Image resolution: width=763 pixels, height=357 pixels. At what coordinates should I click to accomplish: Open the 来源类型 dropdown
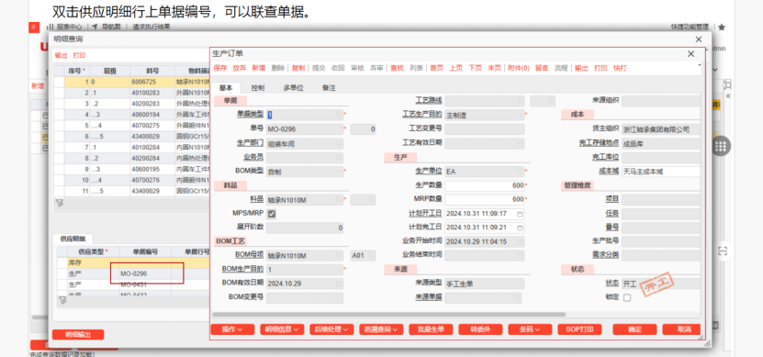[521, 283]
